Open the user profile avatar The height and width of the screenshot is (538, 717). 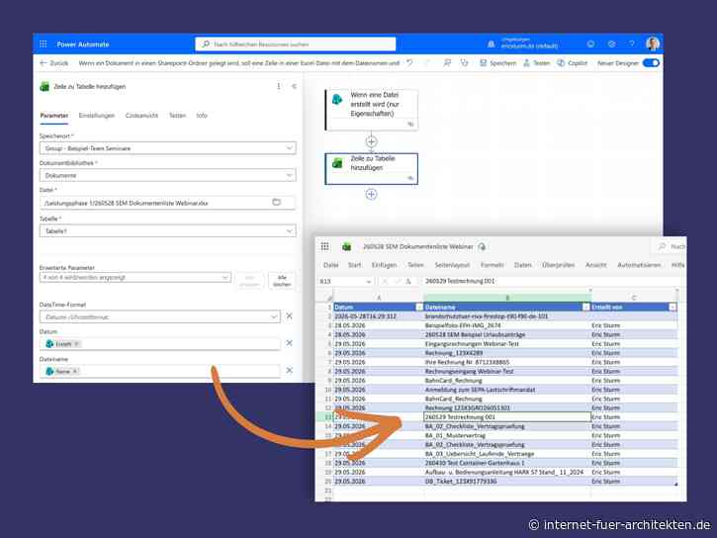653,44
